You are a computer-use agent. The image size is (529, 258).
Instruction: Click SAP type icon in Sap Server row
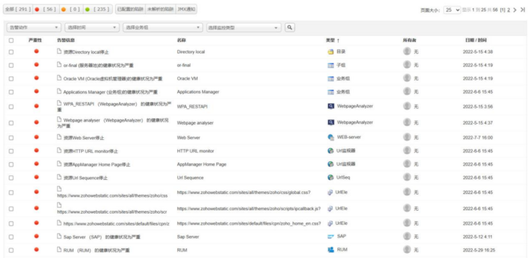(331, 236)
